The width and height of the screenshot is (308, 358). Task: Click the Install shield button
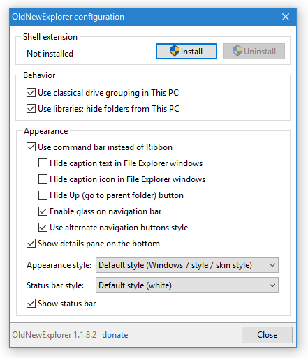(186, 51)
